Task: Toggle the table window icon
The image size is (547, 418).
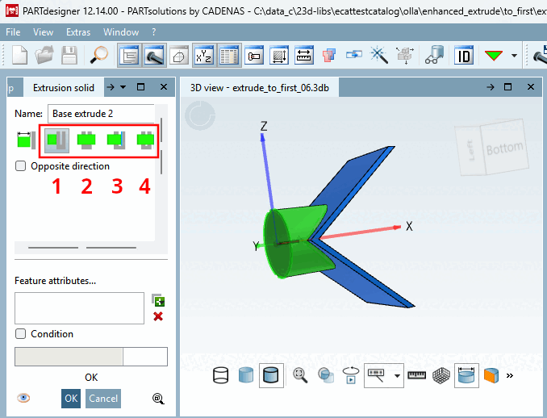Action: click(229, 55)
